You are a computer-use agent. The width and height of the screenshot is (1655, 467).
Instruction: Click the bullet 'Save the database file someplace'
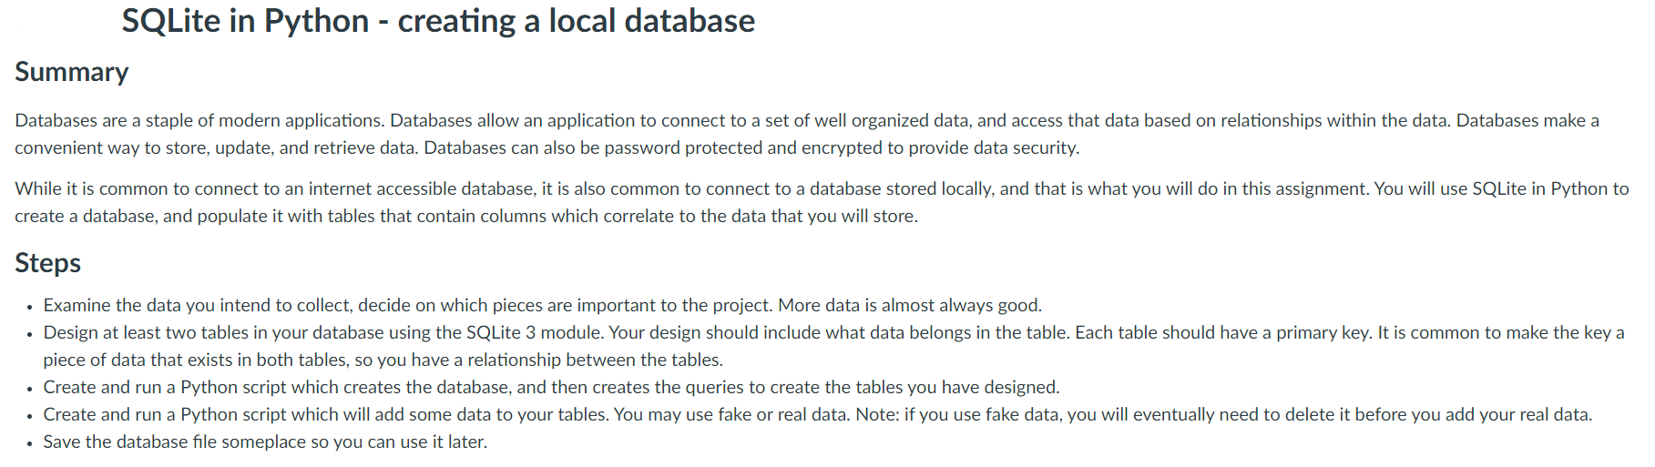point(265,442)
